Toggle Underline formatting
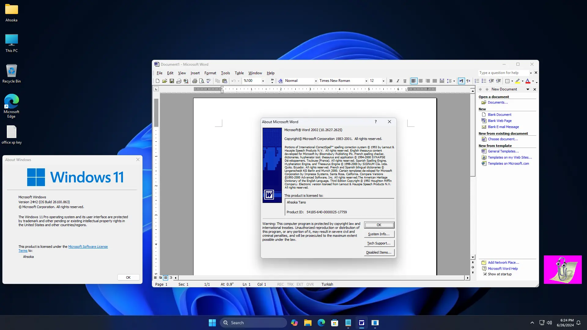The height and width of the screenshot is (330, 587). [405, 81]
